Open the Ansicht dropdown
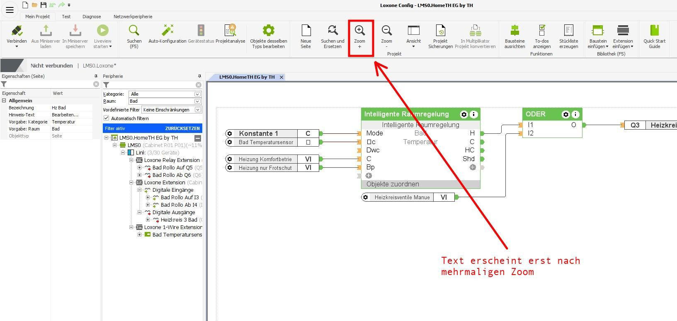The image size is (677, 321). (x=413, y=36)
